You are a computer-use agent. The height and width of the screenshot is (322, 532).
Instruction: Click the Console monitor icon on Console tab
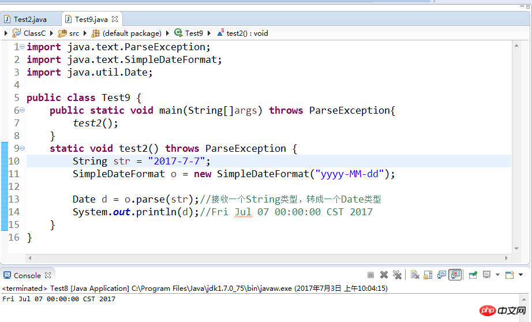tap(7, 275)
